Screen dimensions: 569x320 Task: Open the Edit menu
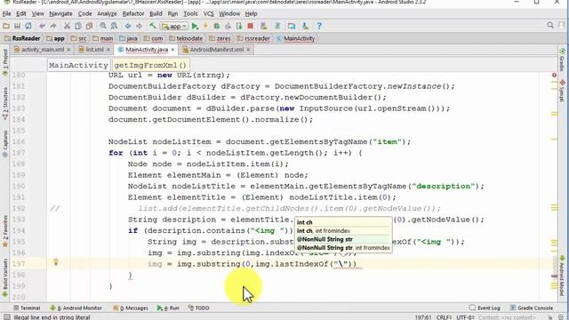pyautogui.click(x=21, y=14)
